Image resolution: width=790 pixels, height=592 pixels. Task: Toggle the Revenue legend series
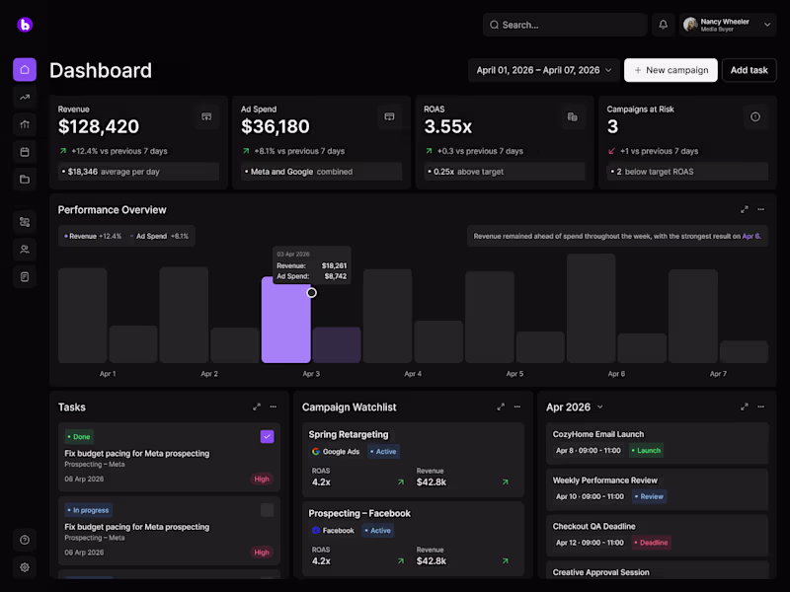pos(93,236)
